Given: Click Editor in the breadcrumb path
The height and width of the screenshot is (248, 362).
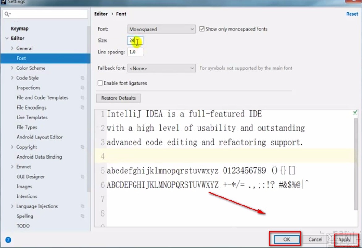Looking at the screenshot, I should 101,14.
